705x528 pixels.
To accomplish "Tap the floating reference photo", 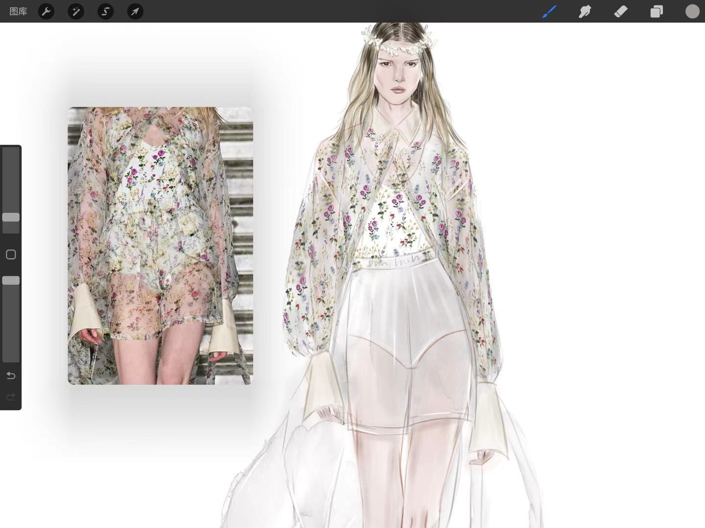I will pos(160,245).
